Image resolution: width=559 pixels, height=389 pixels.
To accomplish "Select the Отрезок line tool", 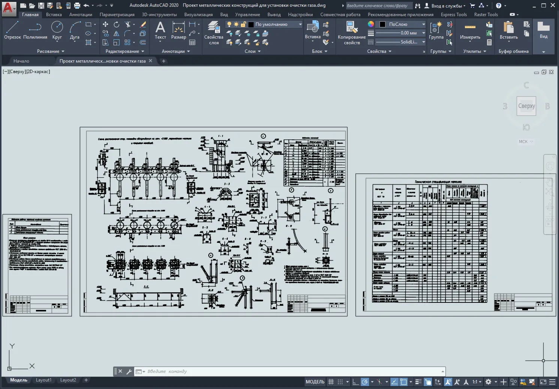I will (x=12, y=30).
